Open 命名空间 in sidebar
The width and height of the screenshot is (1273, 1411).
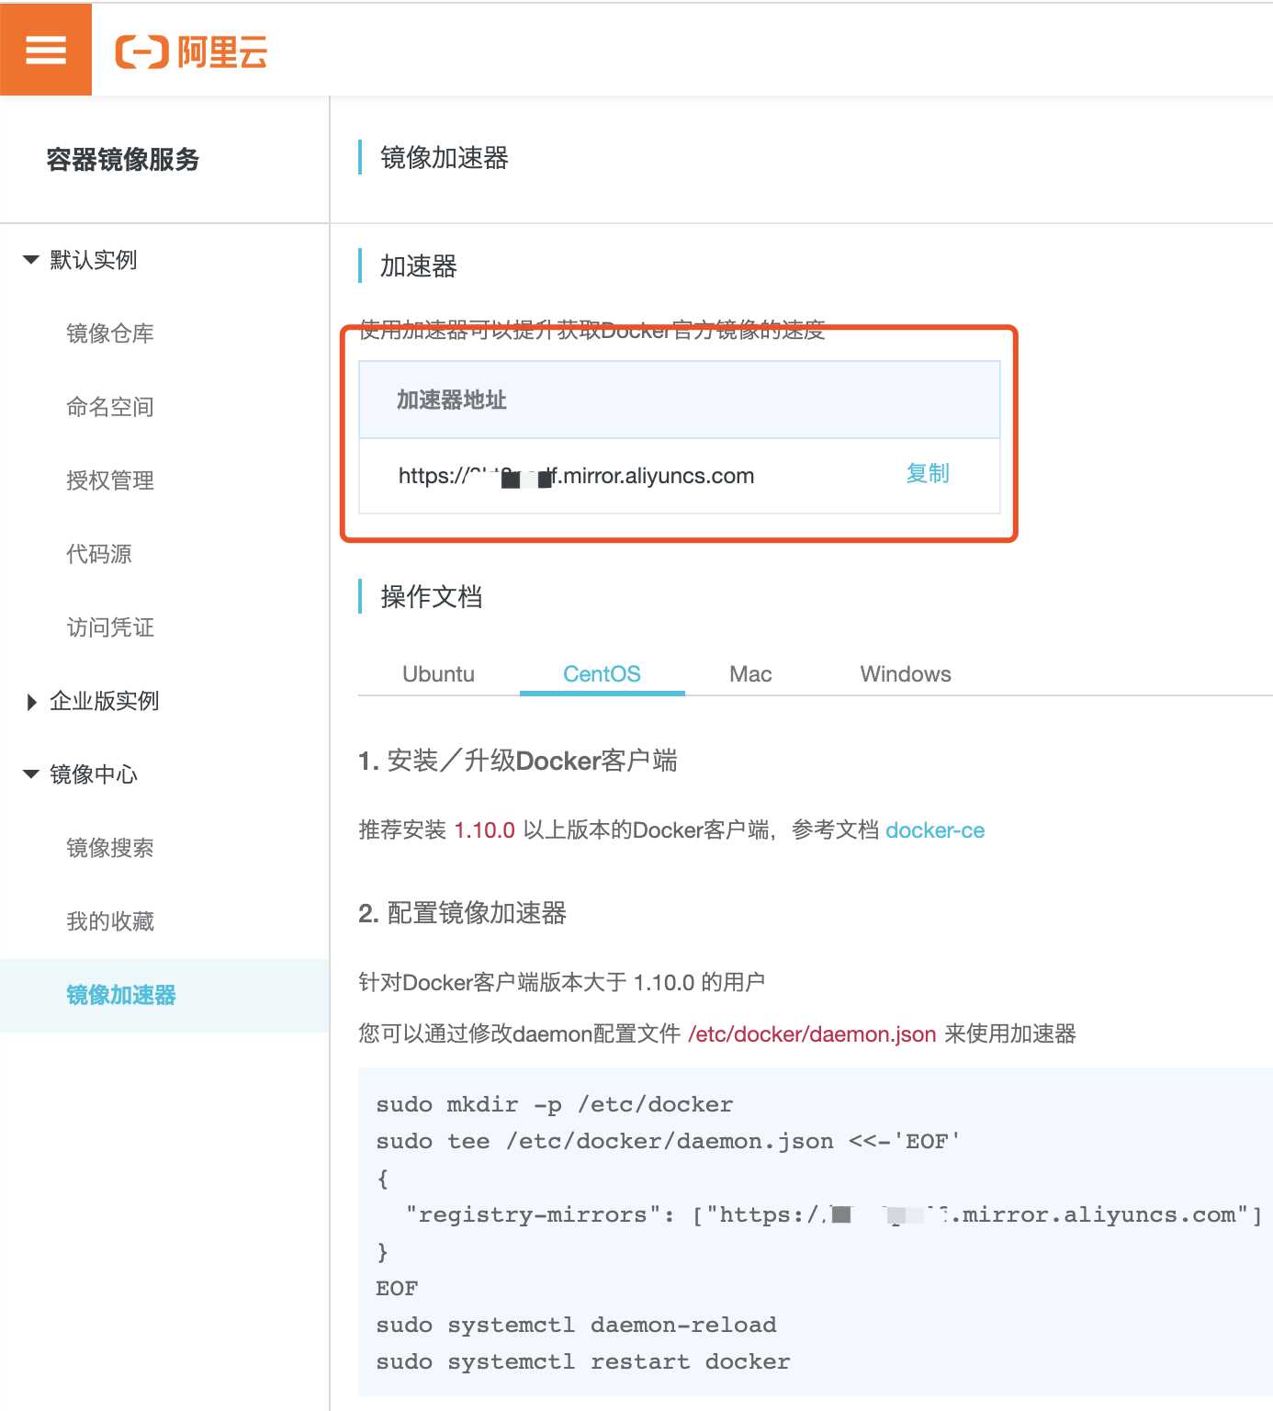coord(110,407)
